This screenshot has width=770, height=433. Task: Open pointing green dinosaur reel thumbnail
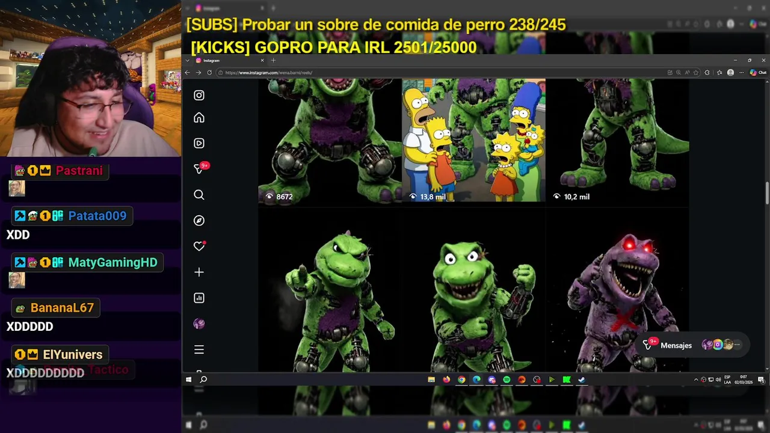(330, 290)
